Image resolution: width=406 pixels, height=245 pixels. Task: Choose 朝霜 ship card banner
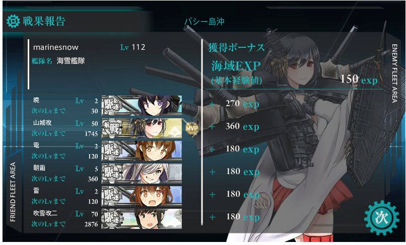coord(142,174)
